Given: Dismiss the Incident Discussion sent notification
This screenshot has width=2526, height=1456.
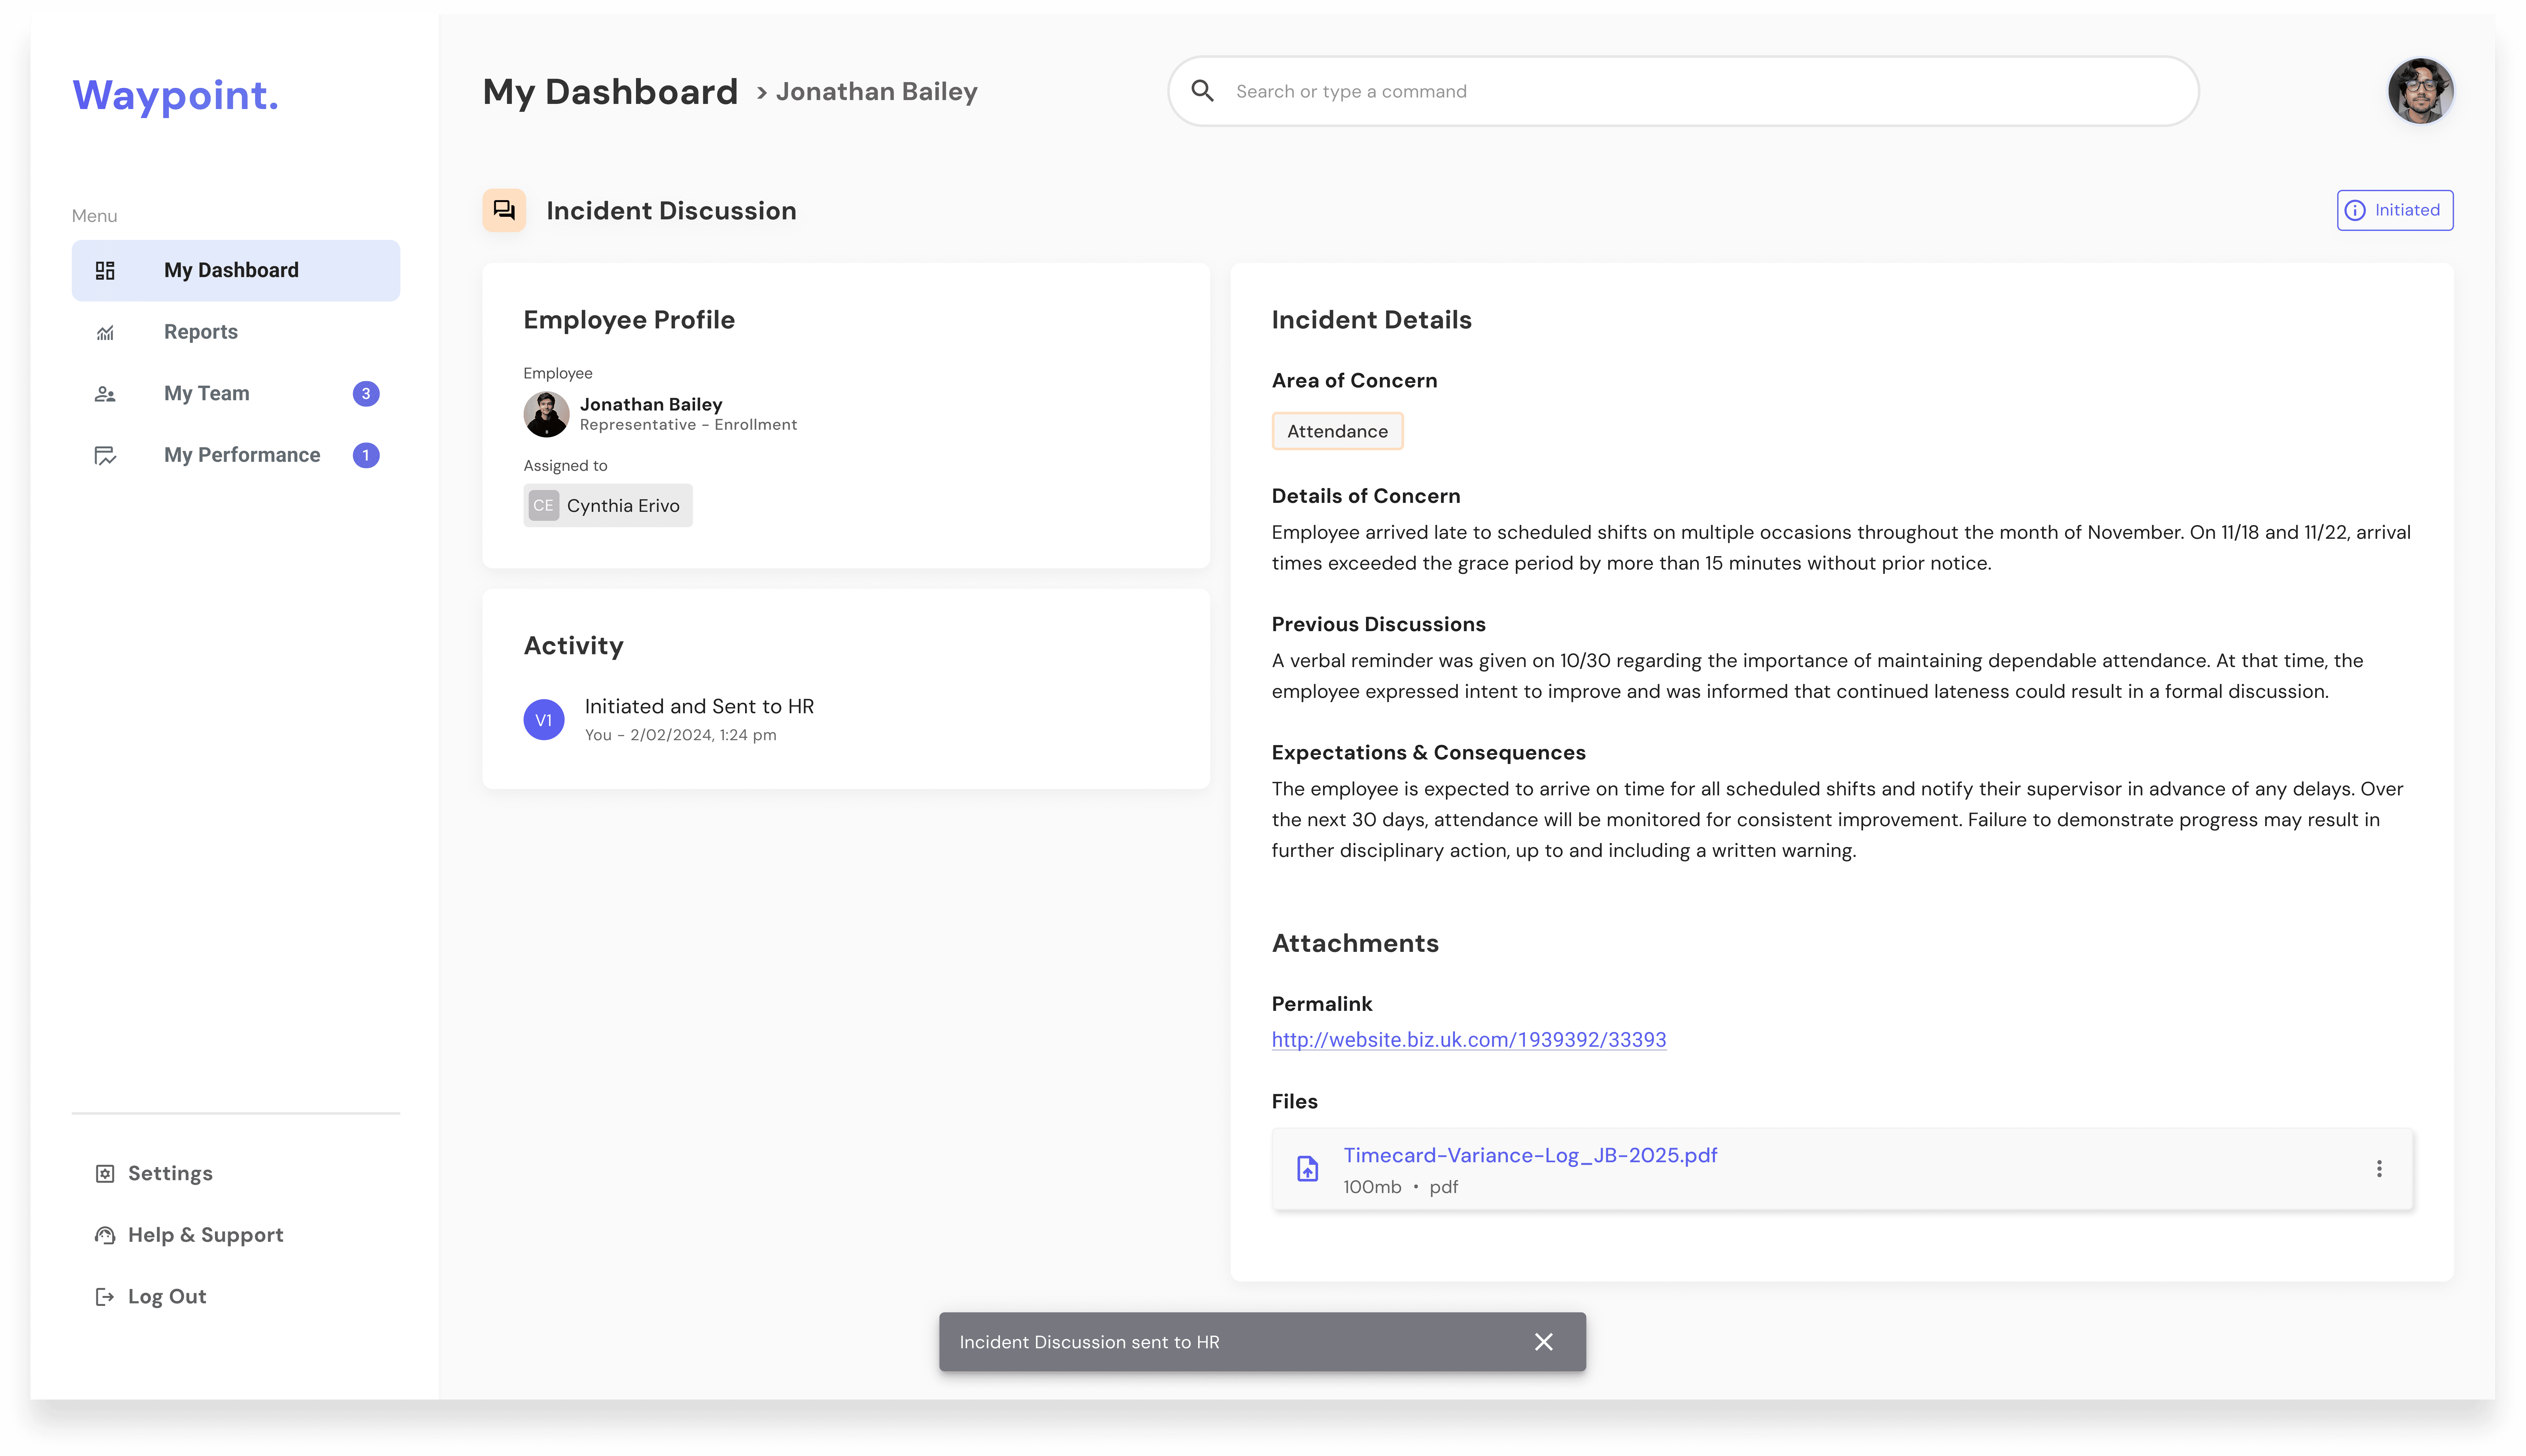Looking at the screenshot, I should click(1543, 1342).
